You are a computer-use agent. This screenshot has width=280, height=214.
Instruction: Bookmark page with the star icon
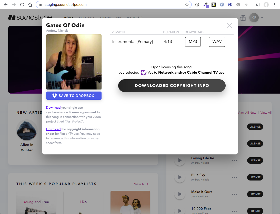tap(187, 5)
